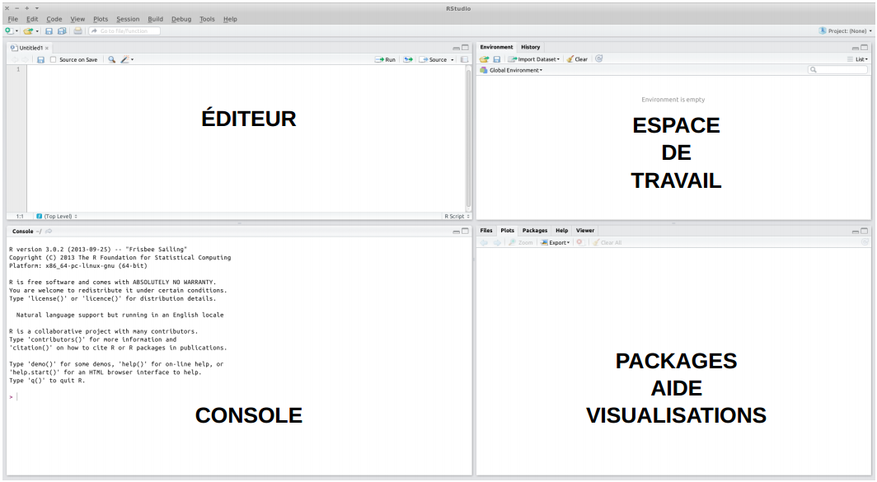Switch to the Packages tab

534,231
